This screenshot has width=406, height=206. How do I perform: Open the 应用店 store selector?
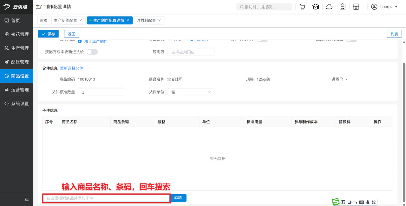[191, 52]
